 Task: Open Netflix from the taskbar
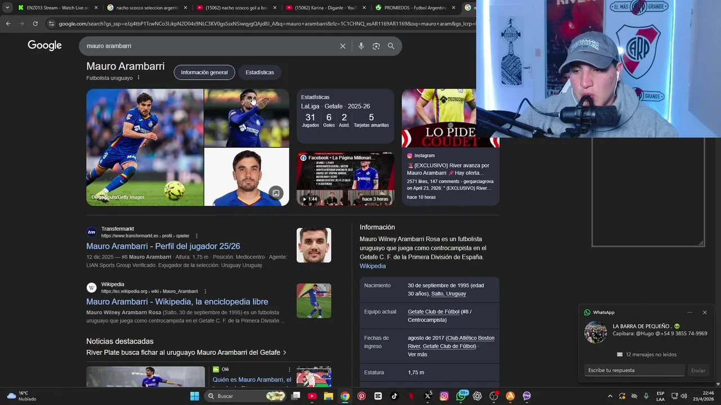(411, 396)
